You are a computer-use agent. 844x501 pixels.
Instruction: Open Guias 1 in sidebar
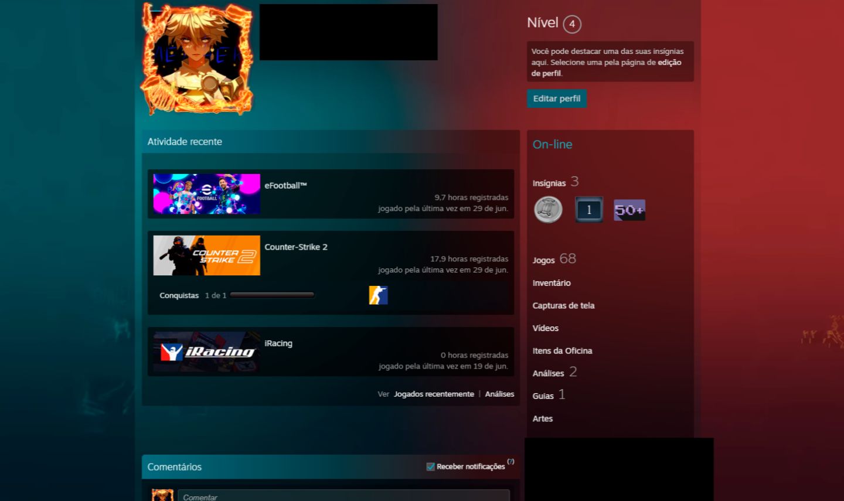549,395
